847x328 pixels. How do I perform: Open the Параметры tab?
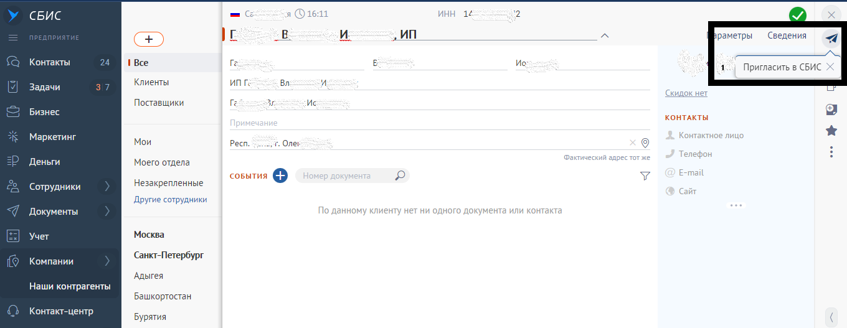[729, 35]
